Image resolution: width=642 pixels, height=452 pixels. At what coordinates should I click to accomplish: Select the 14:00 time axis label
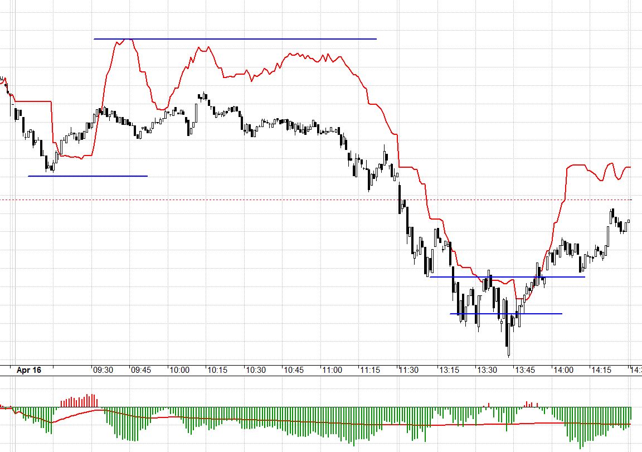564,370
